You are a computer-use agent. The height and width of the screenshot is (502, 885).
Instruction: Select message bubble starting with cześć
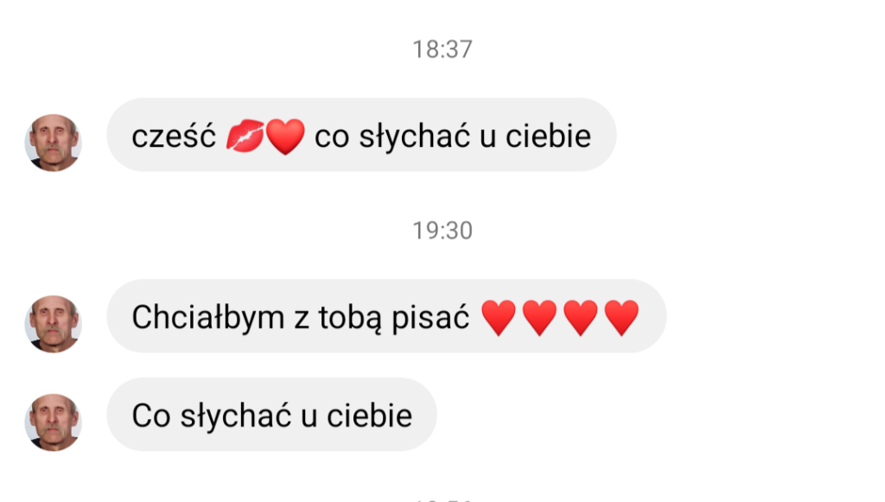click(x=361, y=135)
